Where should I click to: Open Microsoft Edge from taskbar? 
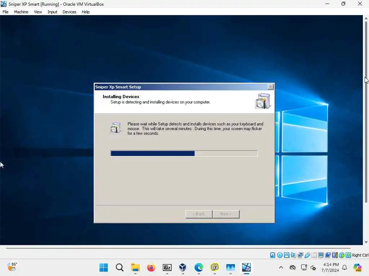point(199,267)
